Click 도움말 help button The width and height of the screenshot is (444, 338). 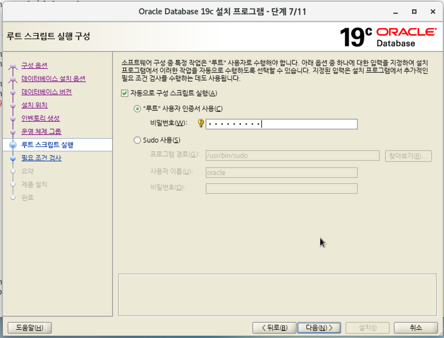point(30,328)
